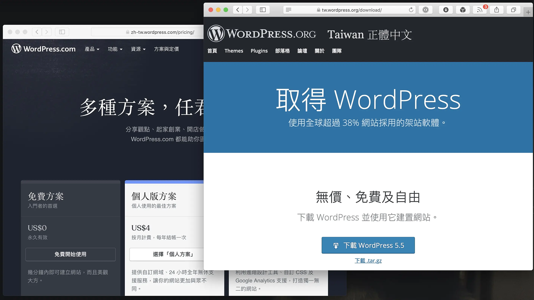Click Taiwan 正體中文 site title
The image size is (534, 300).
click(370, 35)
